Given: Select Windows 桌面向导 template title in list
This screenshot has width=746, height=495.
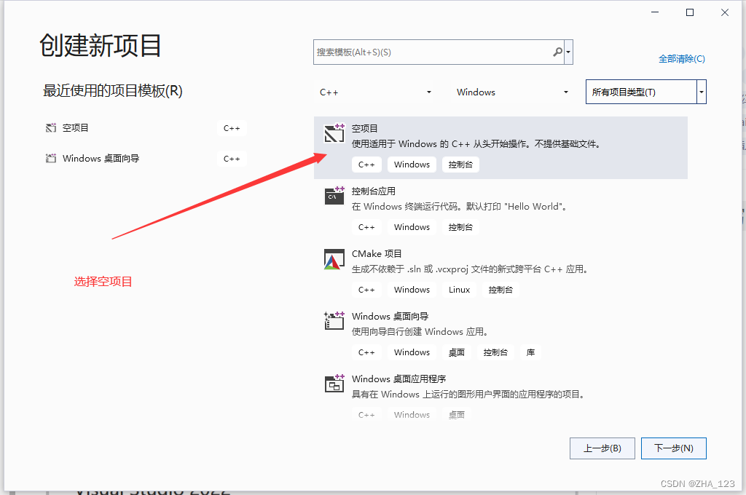Looking at the screenshot, I should (390, 316).
